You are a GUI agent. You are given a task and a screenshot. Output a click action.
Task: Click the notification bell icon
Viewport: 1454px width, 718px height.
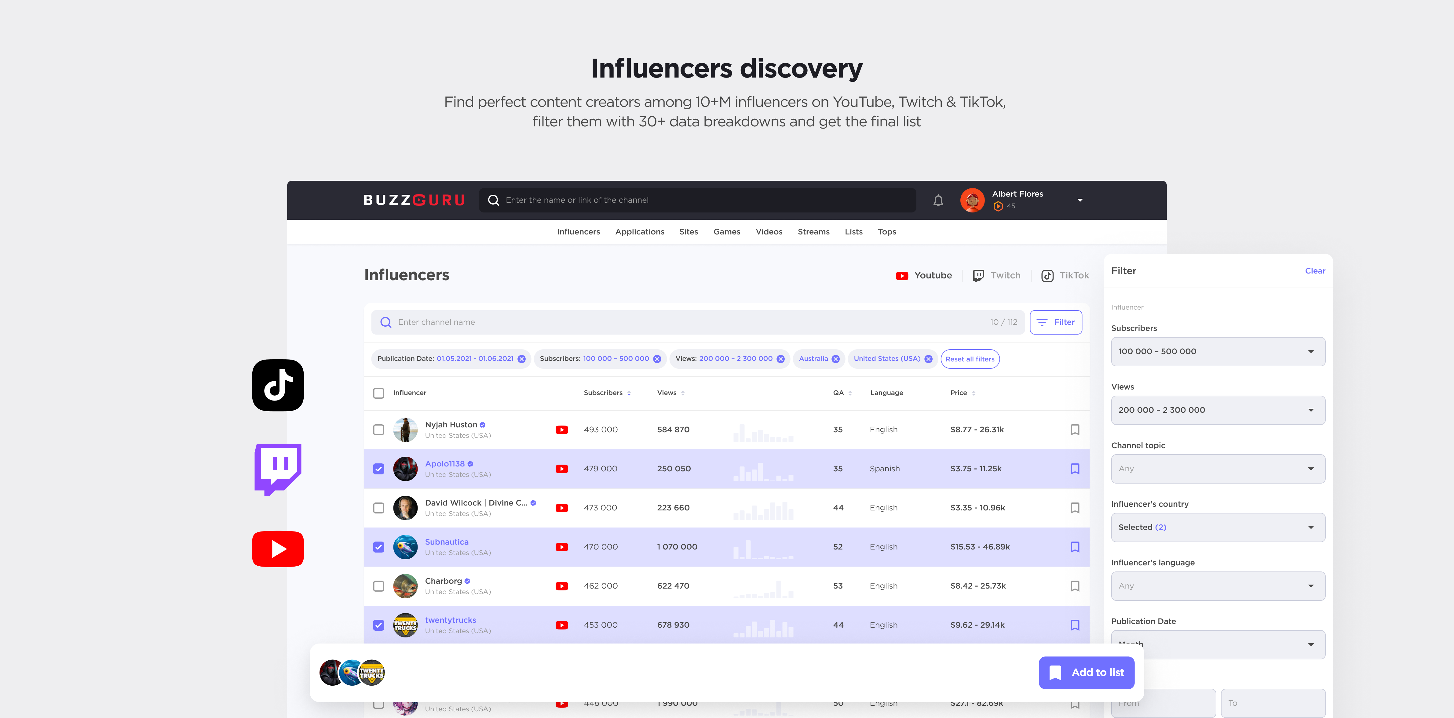pos(938,200)
